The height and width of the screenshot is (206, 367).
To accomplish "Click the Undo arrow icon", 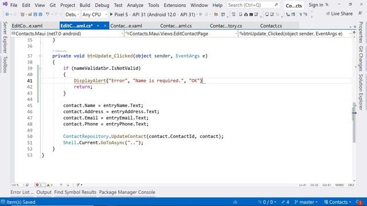I will 48,14.
